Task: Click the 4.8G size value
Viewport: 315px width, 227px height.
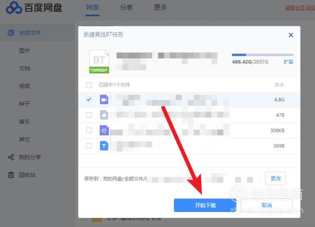Action: coord(279,99)
